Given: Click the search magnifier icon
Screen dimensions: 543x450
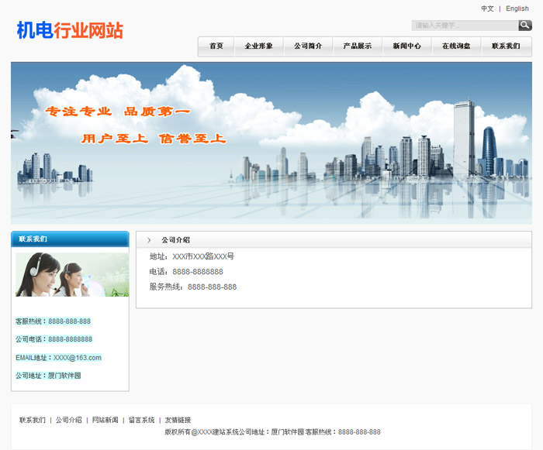Looking at the screenshot, I should (525, 26).
